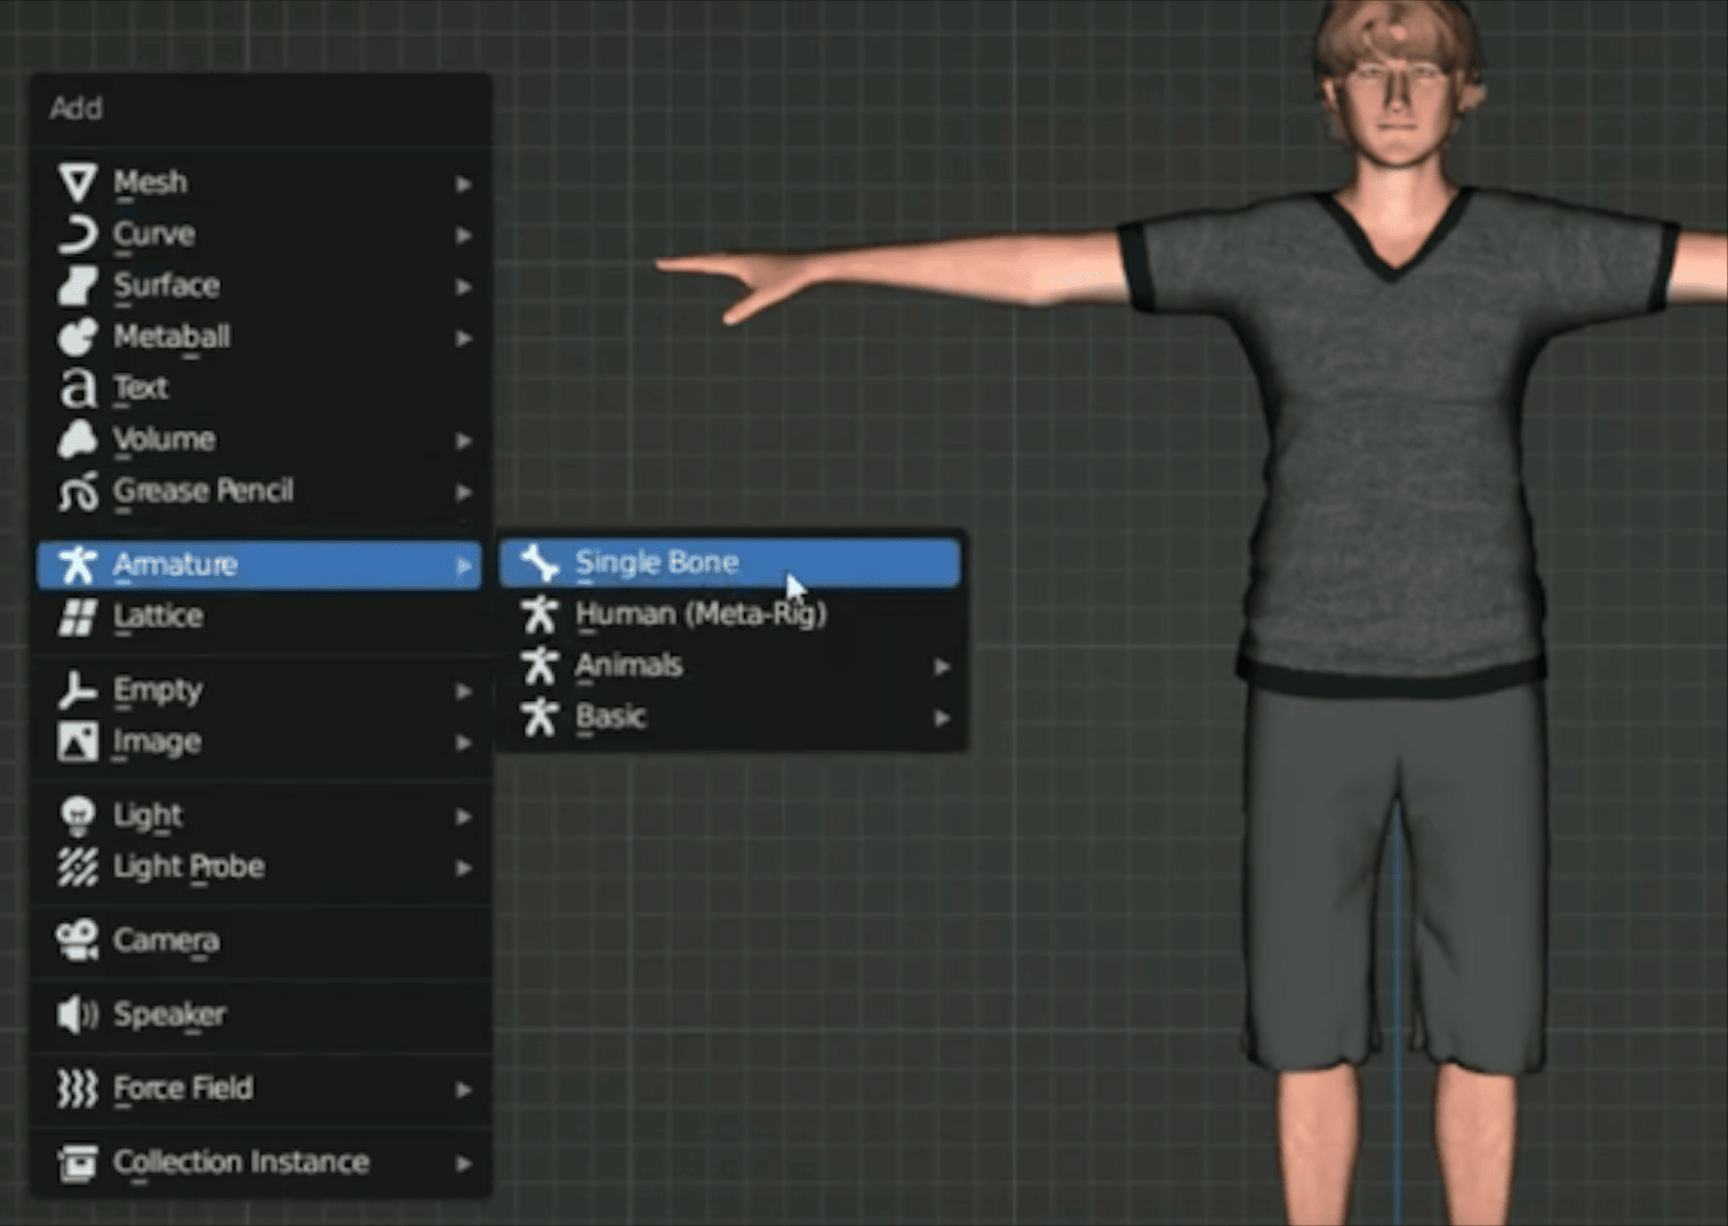Expand the Surface submenu arrow
The height and width of the screenshot is (1226, 1728).
point(464,286)
